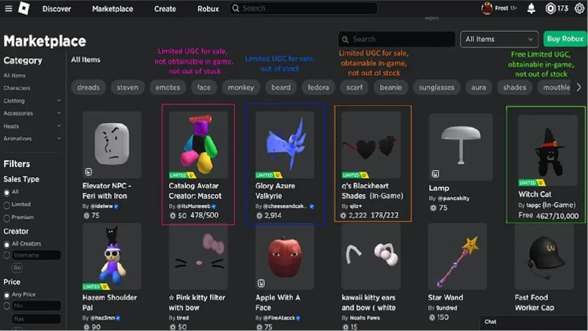Click the Marketplace search field
Viewport: 588px width, 331px height.
click(396, 39)
